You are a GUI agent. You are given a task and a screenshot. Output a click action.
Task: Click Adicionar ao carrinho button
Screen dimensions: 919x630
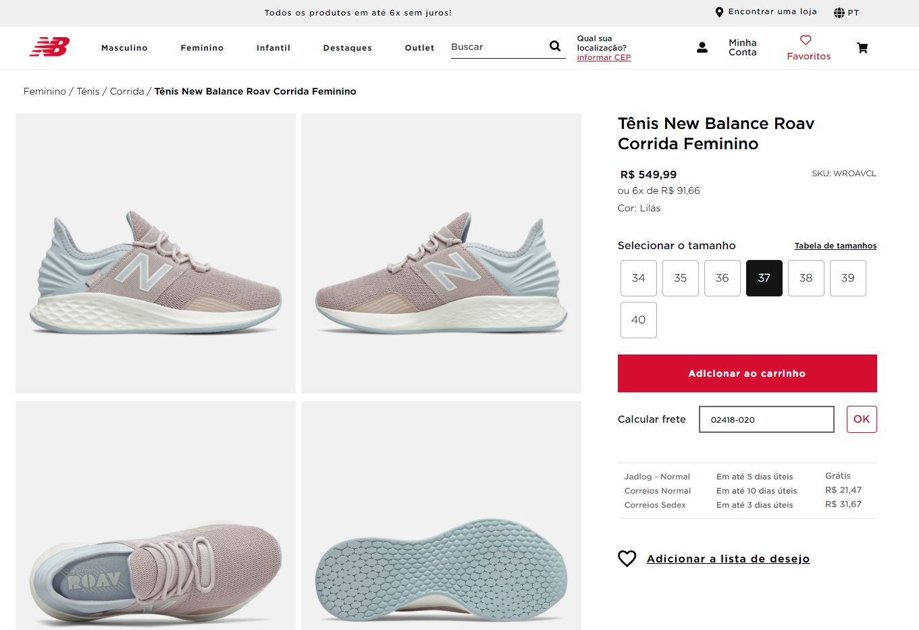pyautogui.click(x=747, y=373)
